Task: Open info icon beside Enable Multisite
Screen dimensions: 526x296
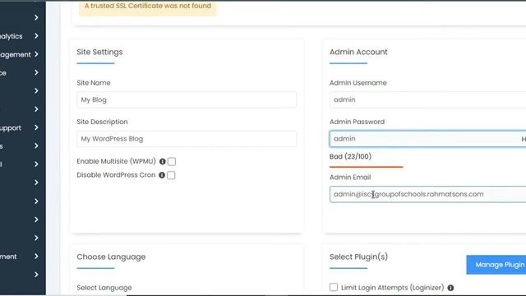Action: (x=163, y=161)
